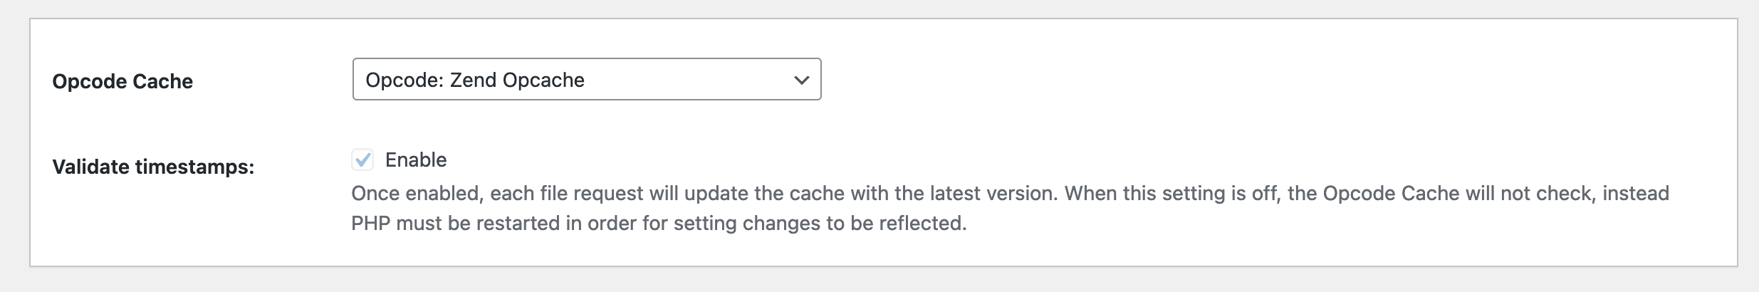The height and width of the screenshot is (292, 1759).
Task: Click the 'Enable' checkbox label
Action: tap(416, 160)
